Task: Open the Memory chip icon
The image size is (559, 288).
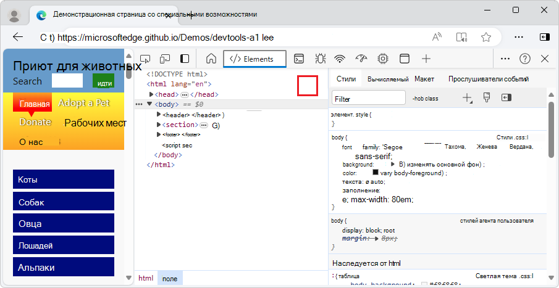Action: click(x=383, y=59)
